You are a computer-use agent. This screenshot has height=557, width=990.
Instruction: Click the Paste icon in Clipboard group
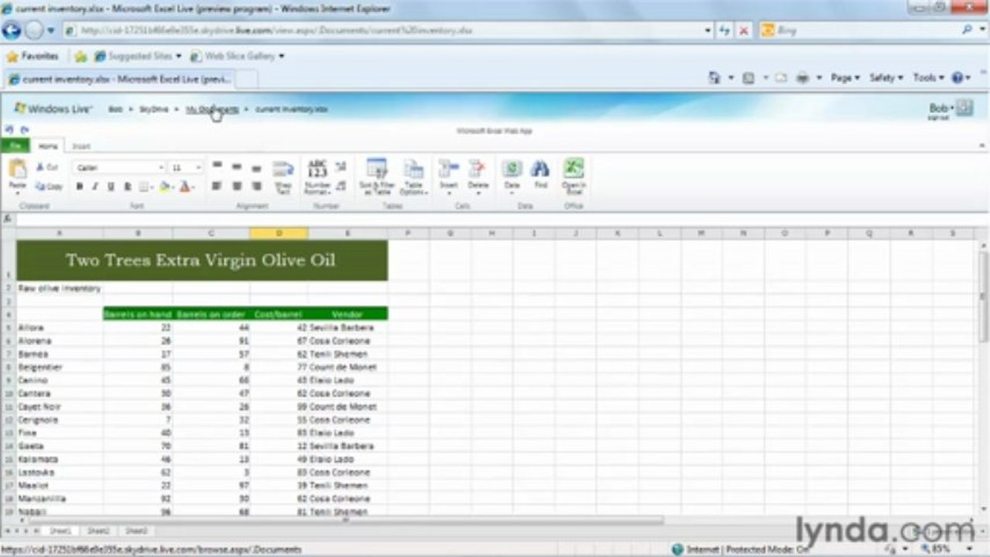pos(17,169)
